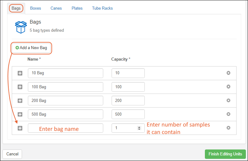Click the plus icon beside 100 Bag row
Screen dimensions: 248x161
tap(20, 87)
